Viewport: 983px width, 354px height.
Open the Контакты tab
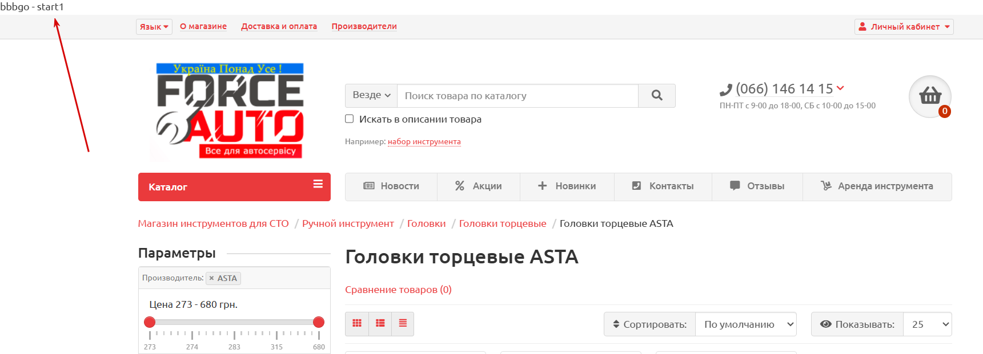[x=663, y=186]
